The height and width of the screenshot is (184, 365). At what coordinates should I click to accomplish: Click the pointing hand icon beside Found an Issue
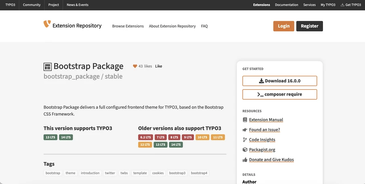(245, 130)
